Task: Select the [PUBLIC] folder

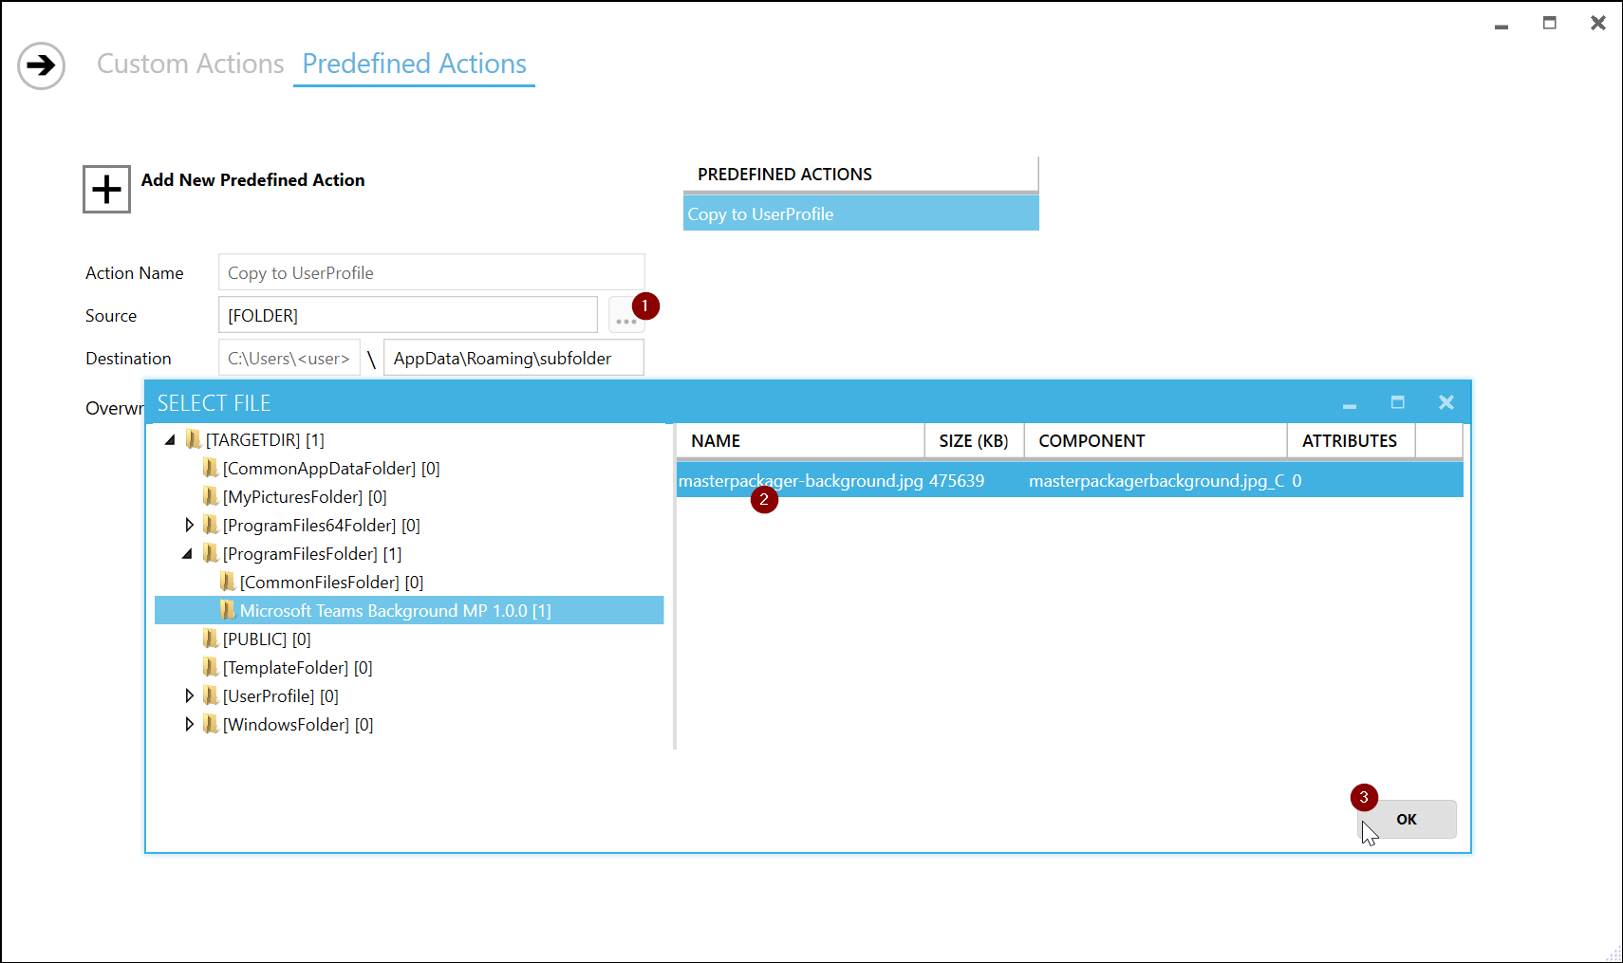Action: (x=267, y=639)
